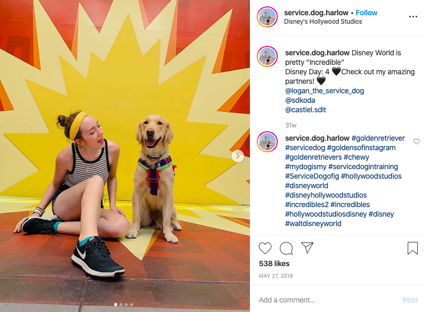
Task: Visit the @sdkoda profile mention
Action: [300, 100]
